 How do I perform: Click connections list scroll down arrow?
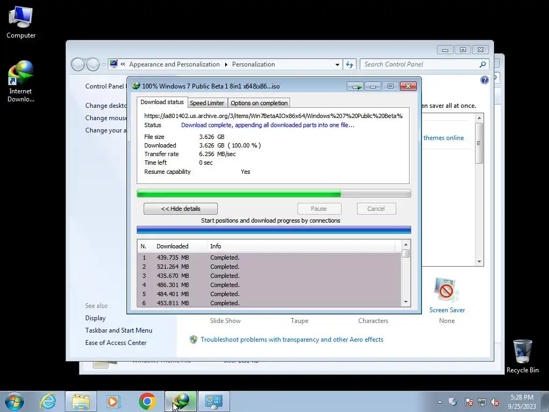406,302
